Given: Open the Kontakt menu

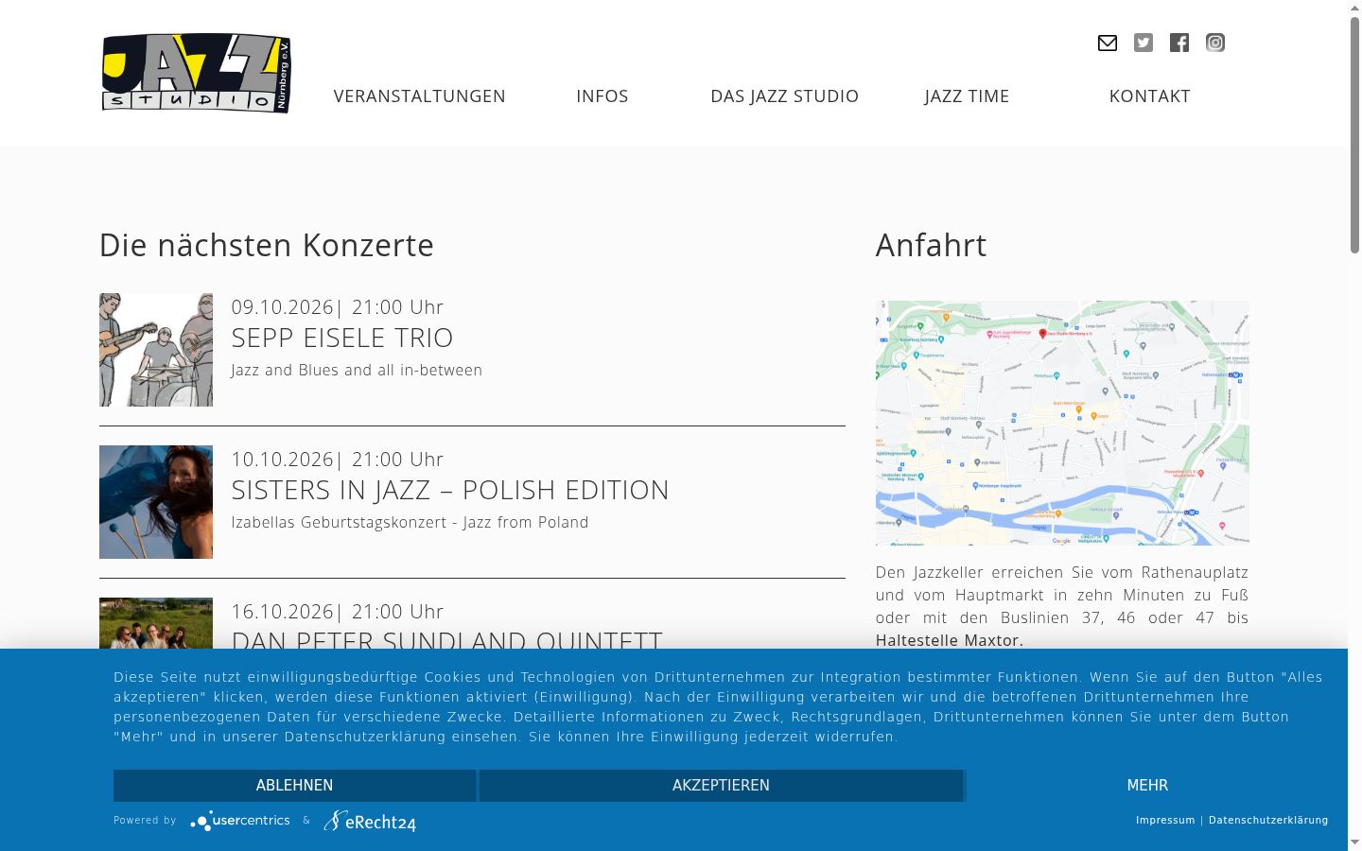Looking at the screenshot, I should 1149,96.
